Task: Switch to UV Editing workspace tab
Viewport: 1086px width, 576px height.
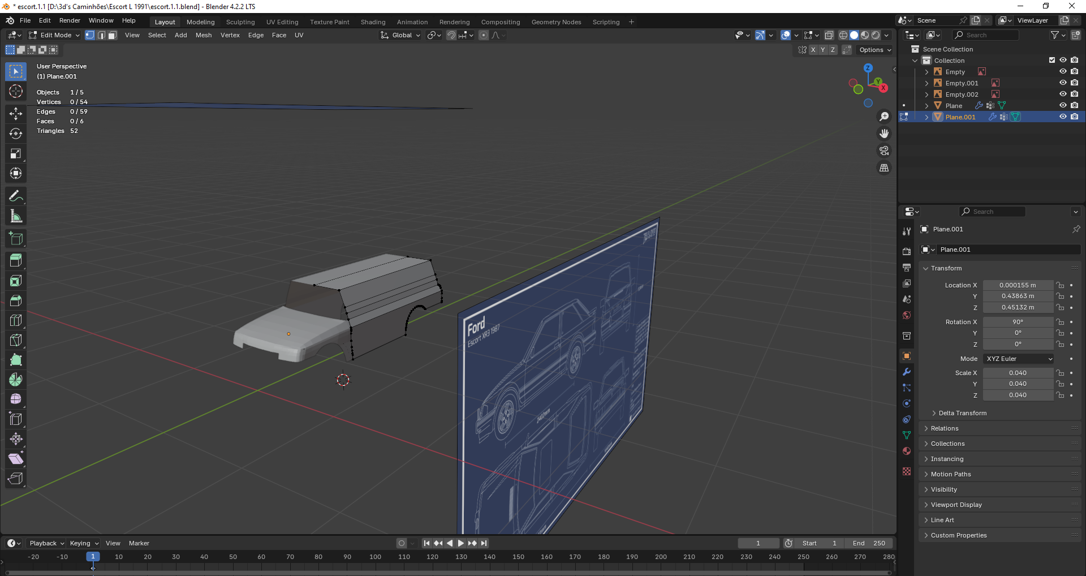Action: tap(282, 22)
